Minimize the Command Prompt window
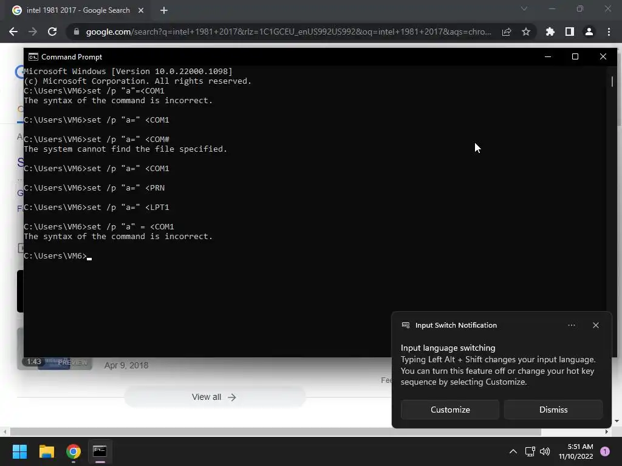 click(x=548, y=56)
